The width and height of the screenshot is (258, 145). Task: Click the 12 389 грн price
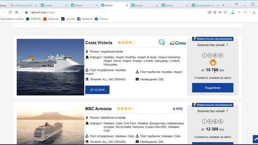pos(212,129)
